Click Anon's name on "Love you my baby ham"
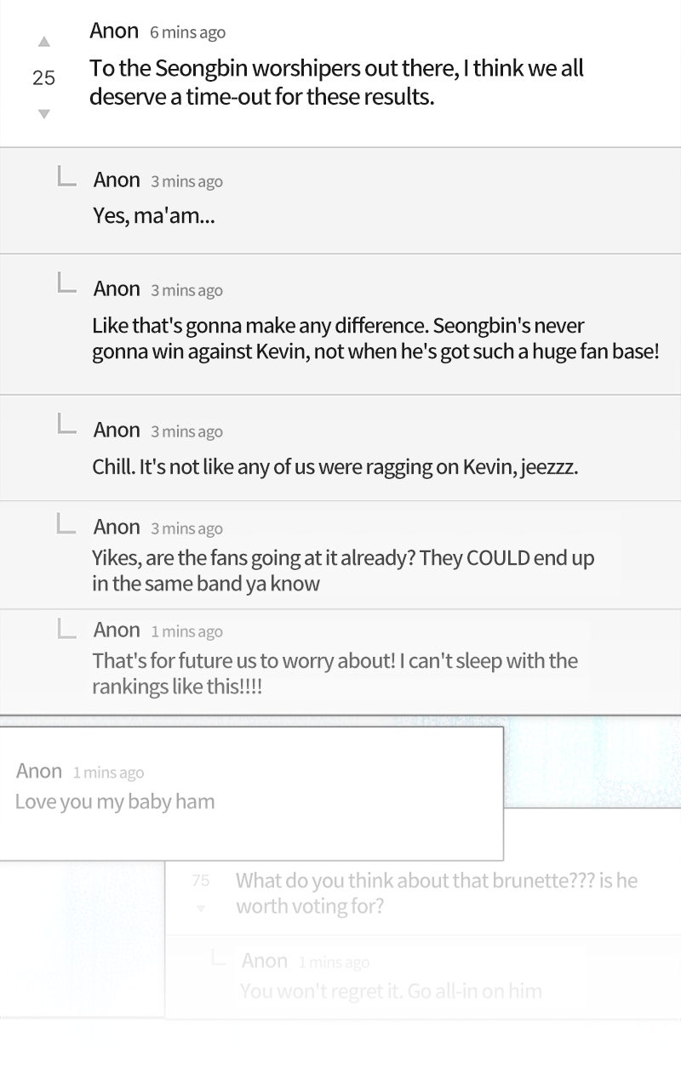This screenshot has width=681, height=1089. [39, 772]
